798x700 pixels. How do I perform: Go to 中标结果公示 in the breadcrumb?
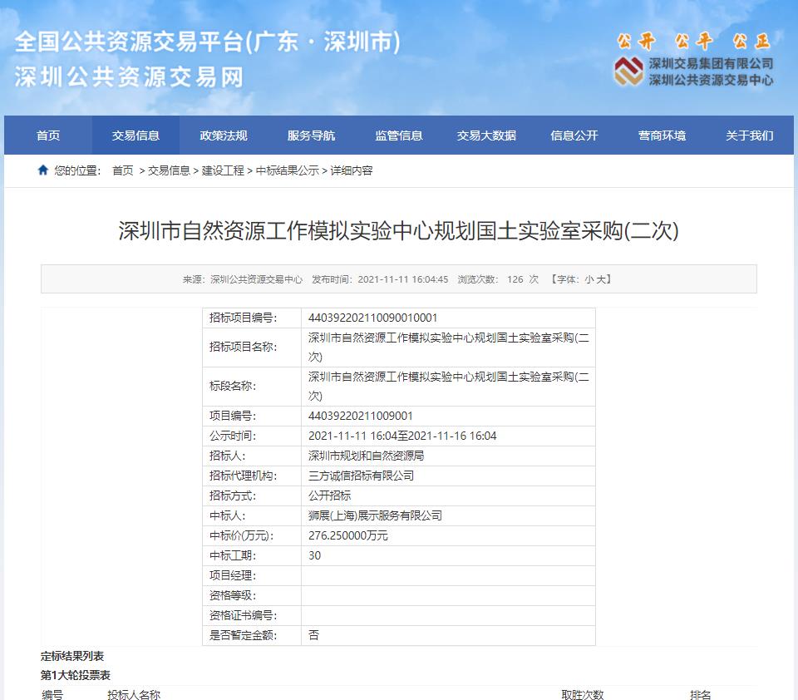point(288,170)
